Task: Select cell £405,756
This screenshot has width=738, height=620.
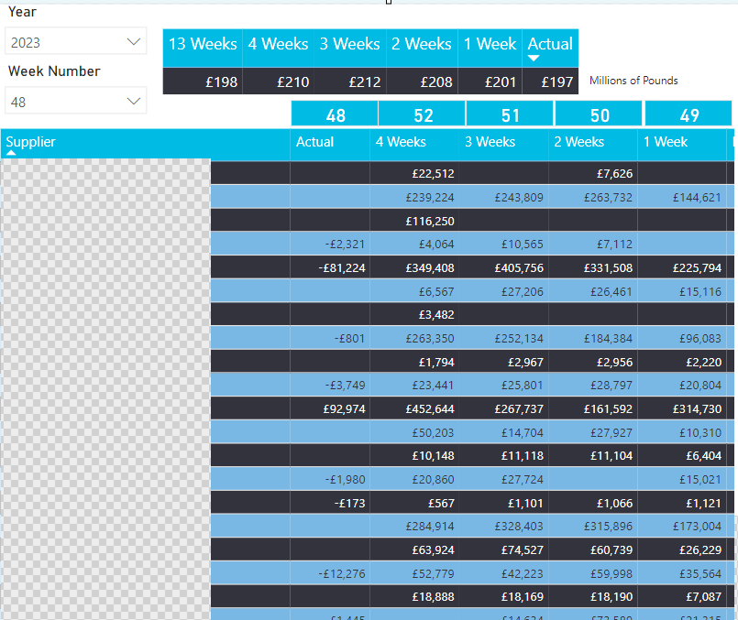Action: 519,268
